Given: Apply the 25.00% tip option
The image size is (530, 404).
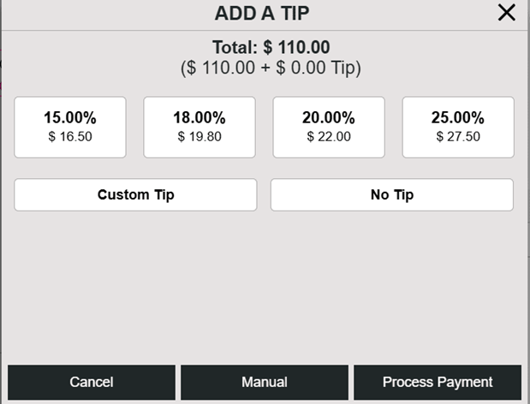Looking at the screenshot, I should (x=458, y=127).
